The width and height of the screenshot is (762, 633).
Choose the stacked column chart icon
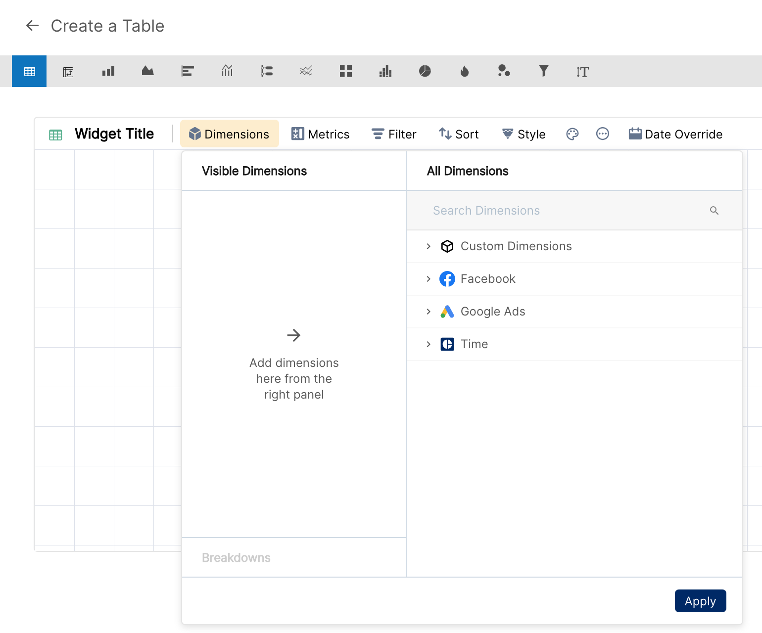(x=385, y=71)
